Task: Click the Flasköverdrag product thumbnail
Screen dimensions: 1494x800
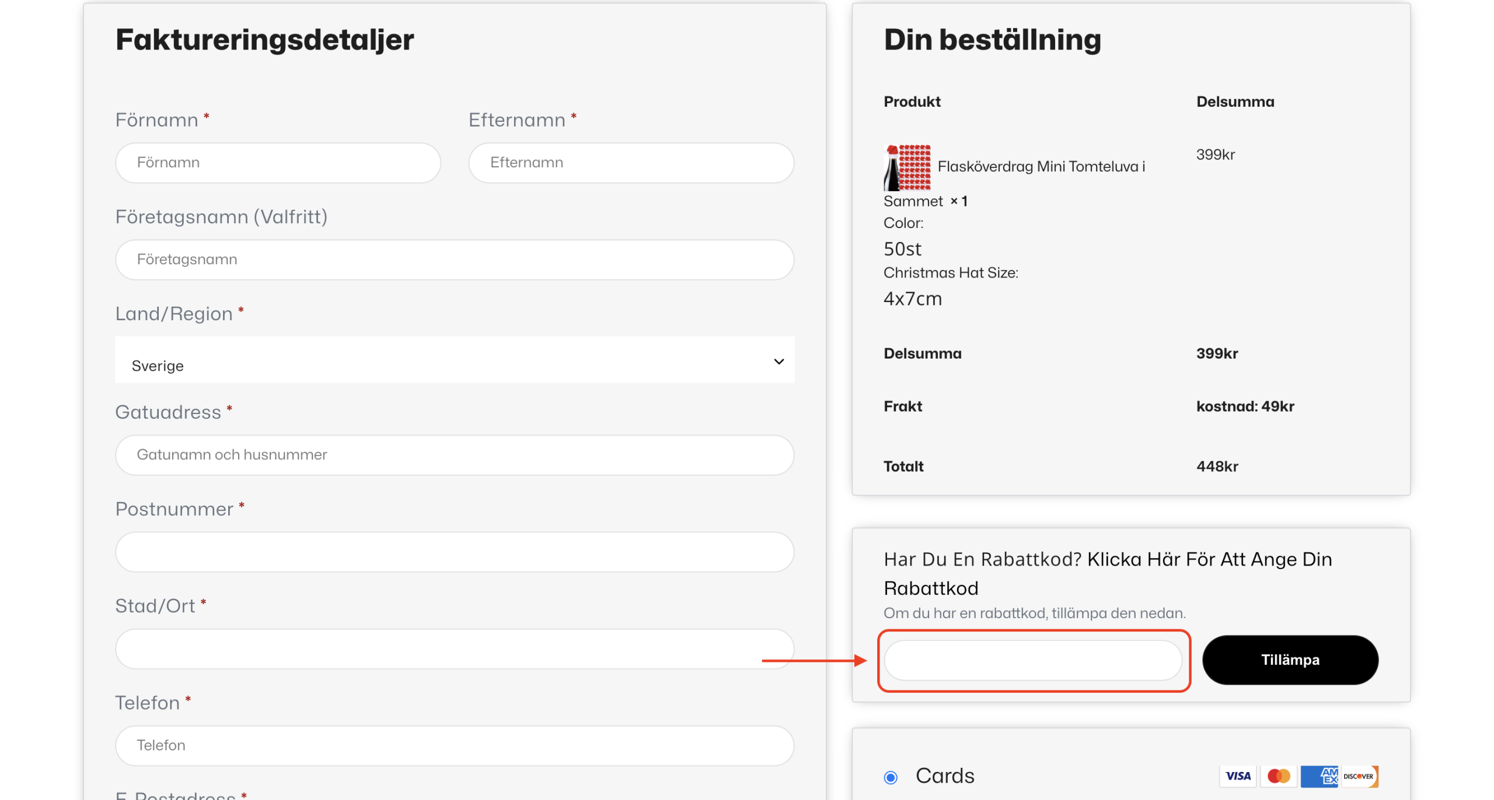Action: pyautogui.click(x=907, y=167)
